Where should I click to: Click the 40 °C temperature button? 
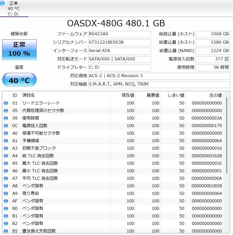point(19,80)
